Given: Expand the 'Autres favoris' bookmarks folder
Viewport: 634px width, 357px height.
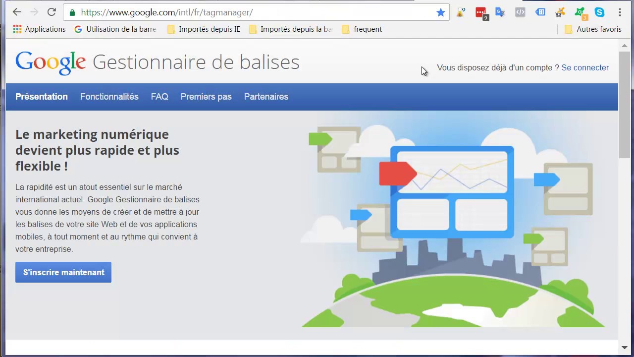Looking at the screenshot, I should [593, 29].
